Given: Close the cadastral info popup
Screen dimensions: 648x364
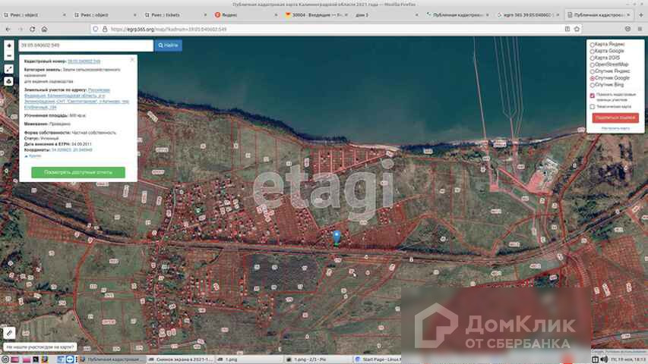Looking at the screenshot, I should pos(132,58).
